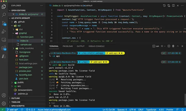Switch to the OUTPUT tab
This screenshot has height=111, width=186.
[81, 46]
